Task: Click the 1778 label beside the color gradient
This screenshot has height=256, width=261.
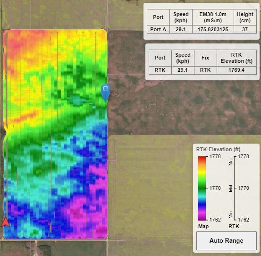Action: (215, 156)
